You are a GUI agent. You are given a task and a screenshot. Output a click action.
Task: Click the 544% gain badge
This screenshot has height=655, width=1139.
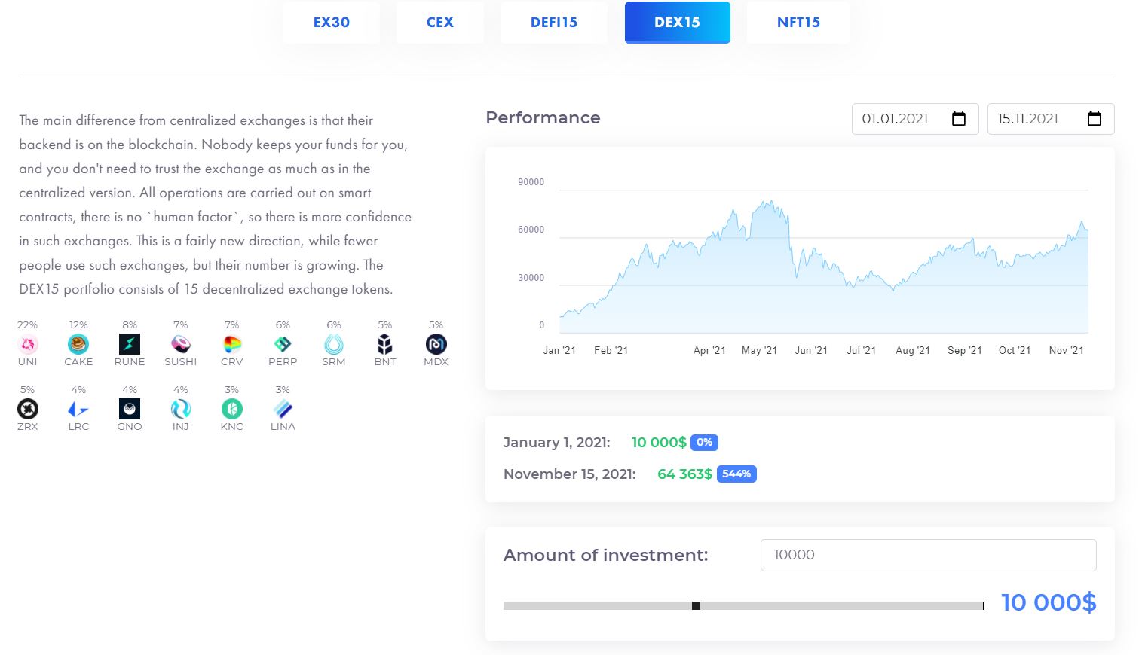(x=736, y=474)
